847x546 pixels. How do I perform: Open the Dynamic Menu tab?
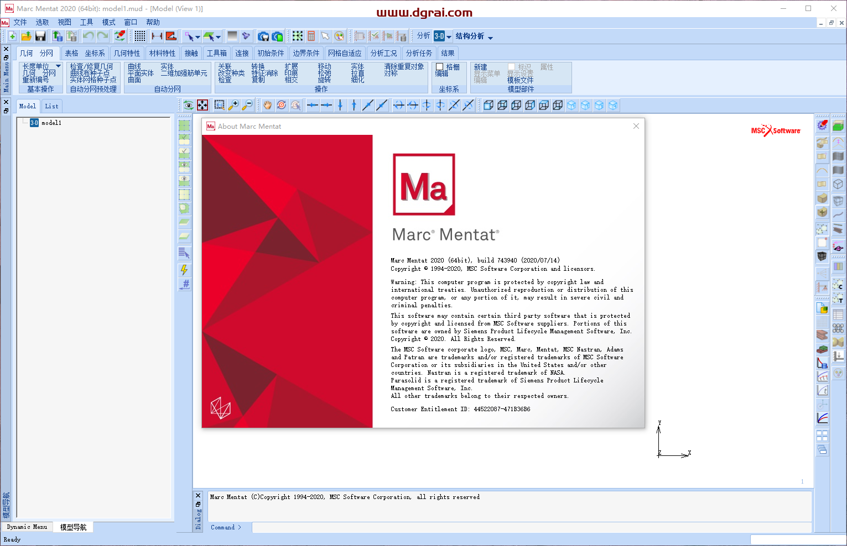(27, 527)
